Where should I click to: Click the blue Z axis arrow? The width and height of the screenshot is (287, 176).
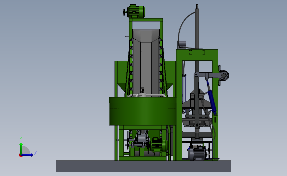(x=27, y=155)
